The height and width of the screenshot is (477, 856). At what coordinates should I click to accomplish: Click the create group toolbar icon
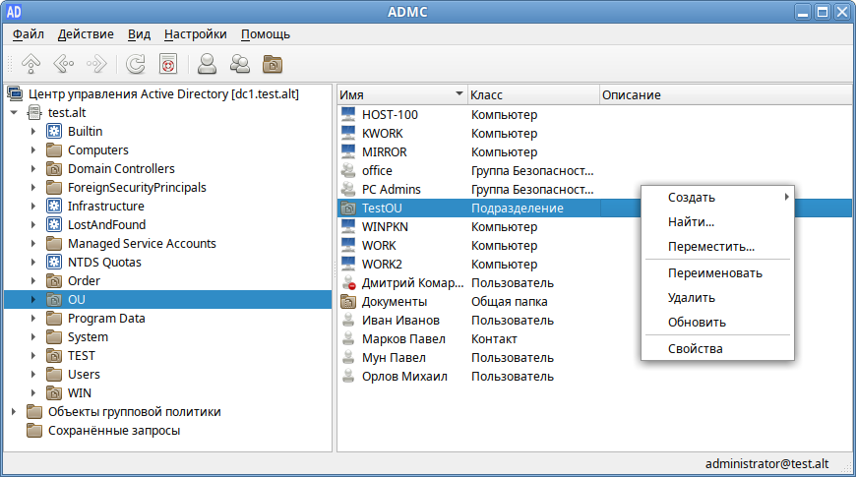(240, 64)
